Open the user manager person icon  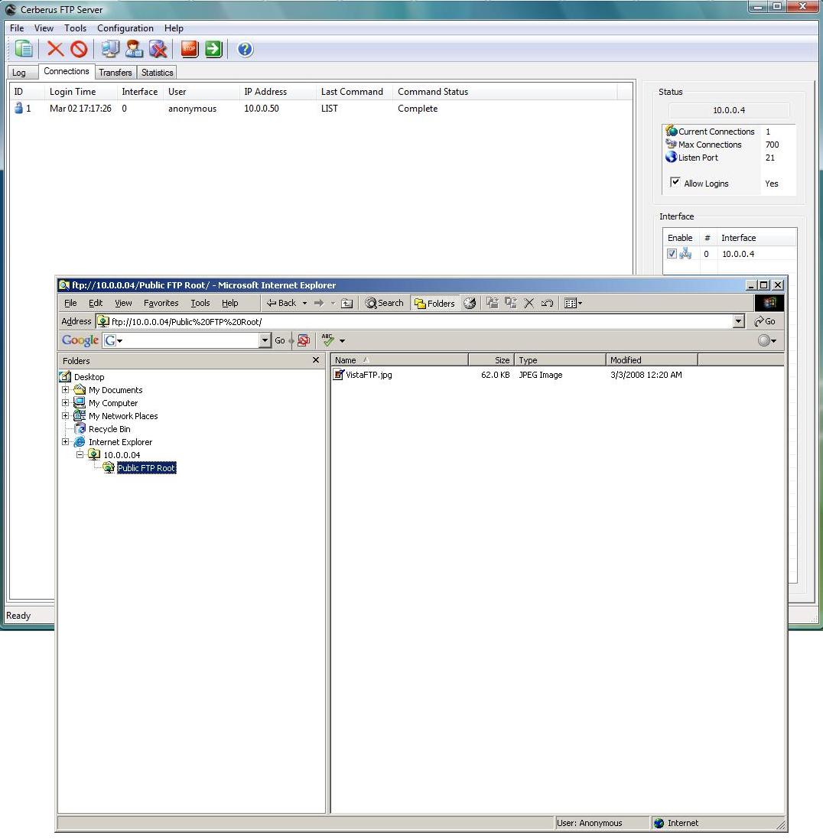click(x=135, y=49)
